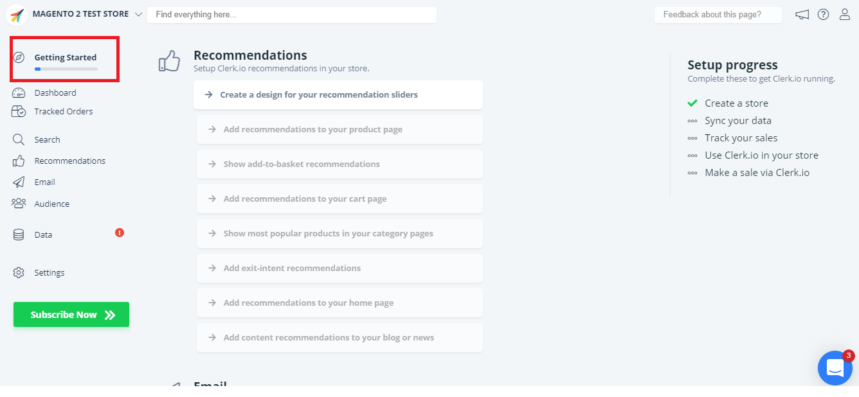The width and height of the screenshot is (859, 397).
Task: Open the user account profile icon
Action: [845, 15]
